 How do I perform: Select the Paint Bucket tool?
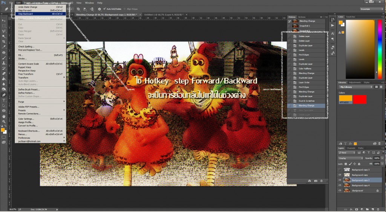click(x=4, y=79)
